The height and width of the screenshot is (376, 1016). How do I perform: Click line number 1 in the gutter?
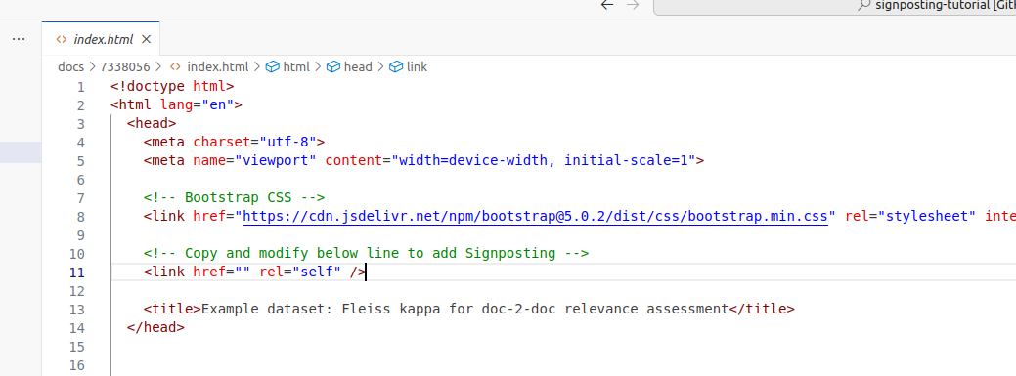(80, 87)
